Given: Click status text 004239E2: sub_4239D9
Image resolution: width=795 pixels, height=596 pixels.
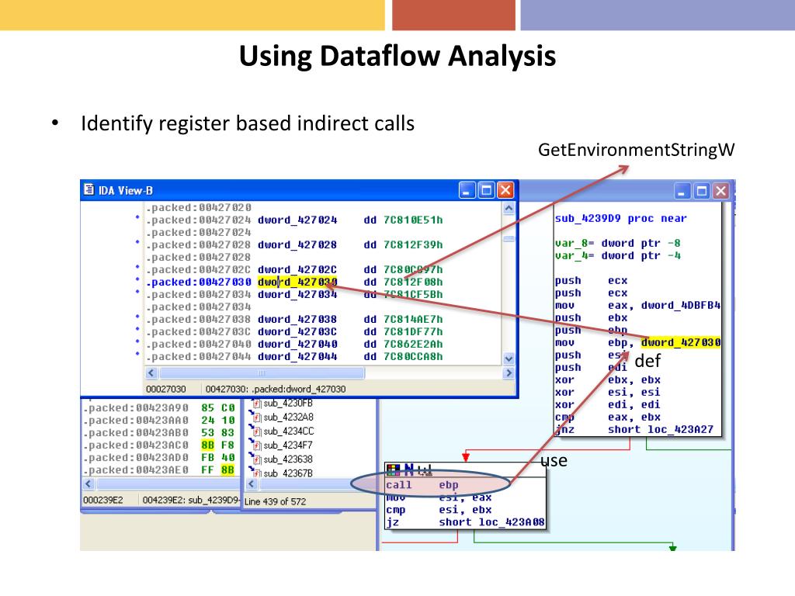Looking at the screenshot, I should pos(191,501).
